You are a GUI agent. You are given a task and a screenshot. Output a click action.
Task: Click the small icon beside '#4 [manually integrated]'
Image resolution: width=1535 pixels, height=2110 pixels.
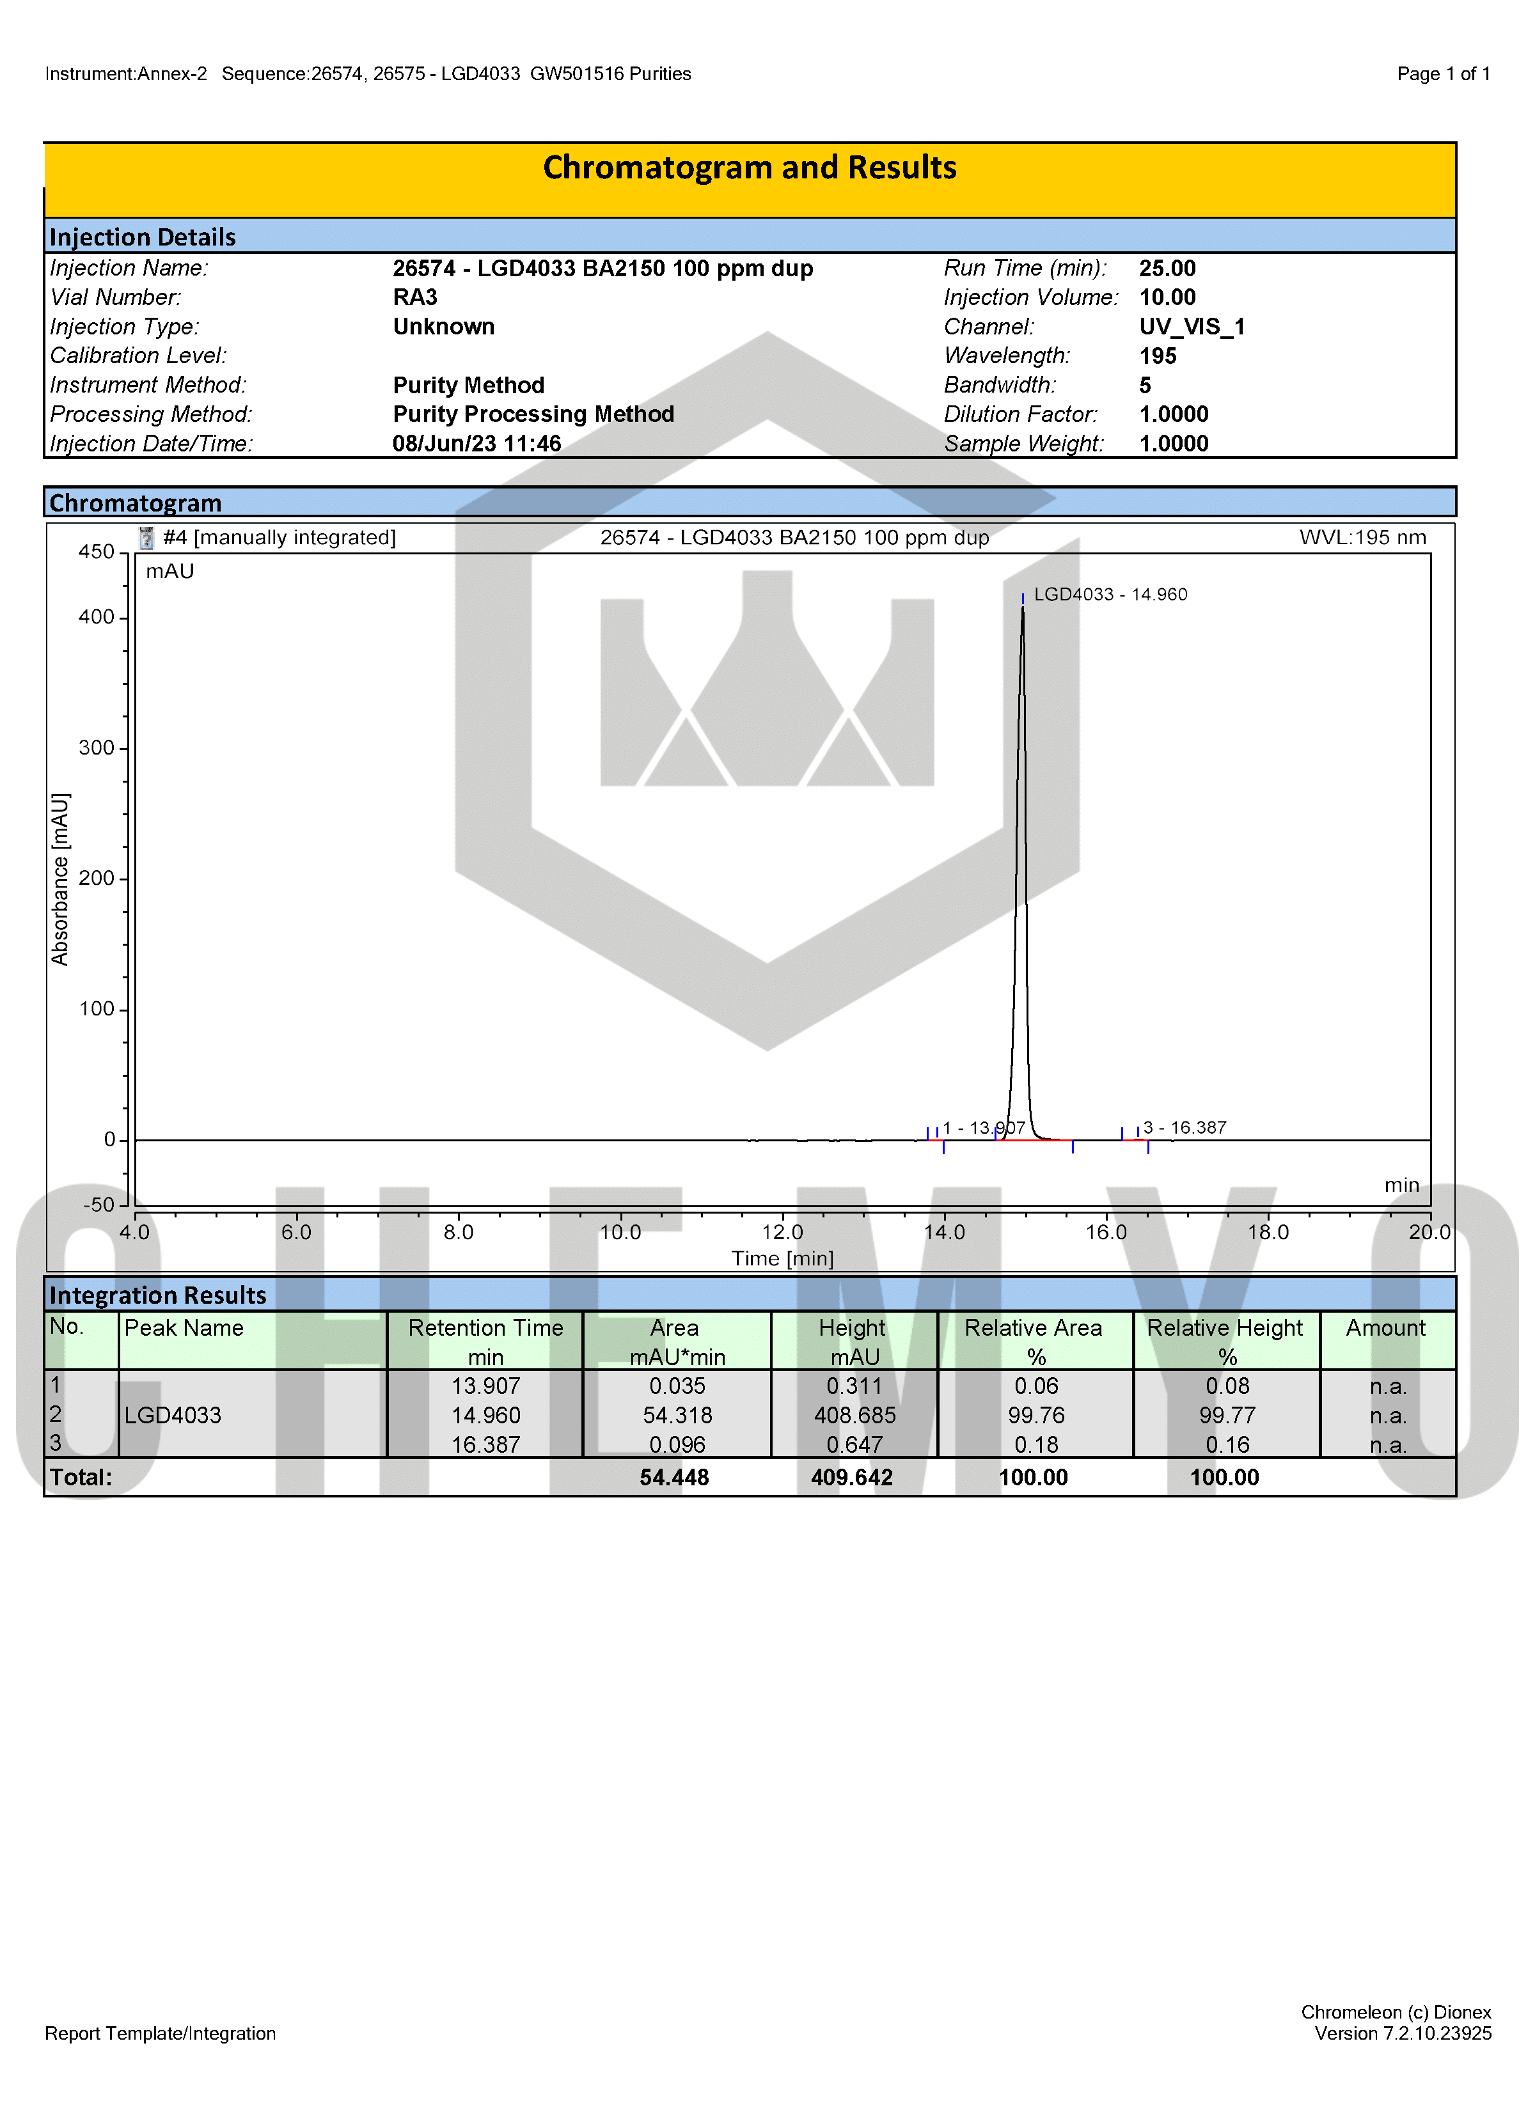click(146, 538)
